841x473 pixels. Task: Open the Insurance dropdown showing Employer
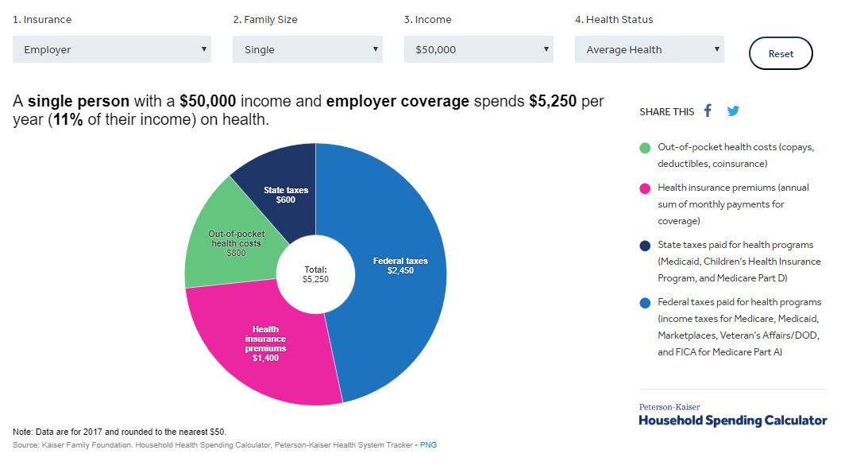(x=111, y=49)
